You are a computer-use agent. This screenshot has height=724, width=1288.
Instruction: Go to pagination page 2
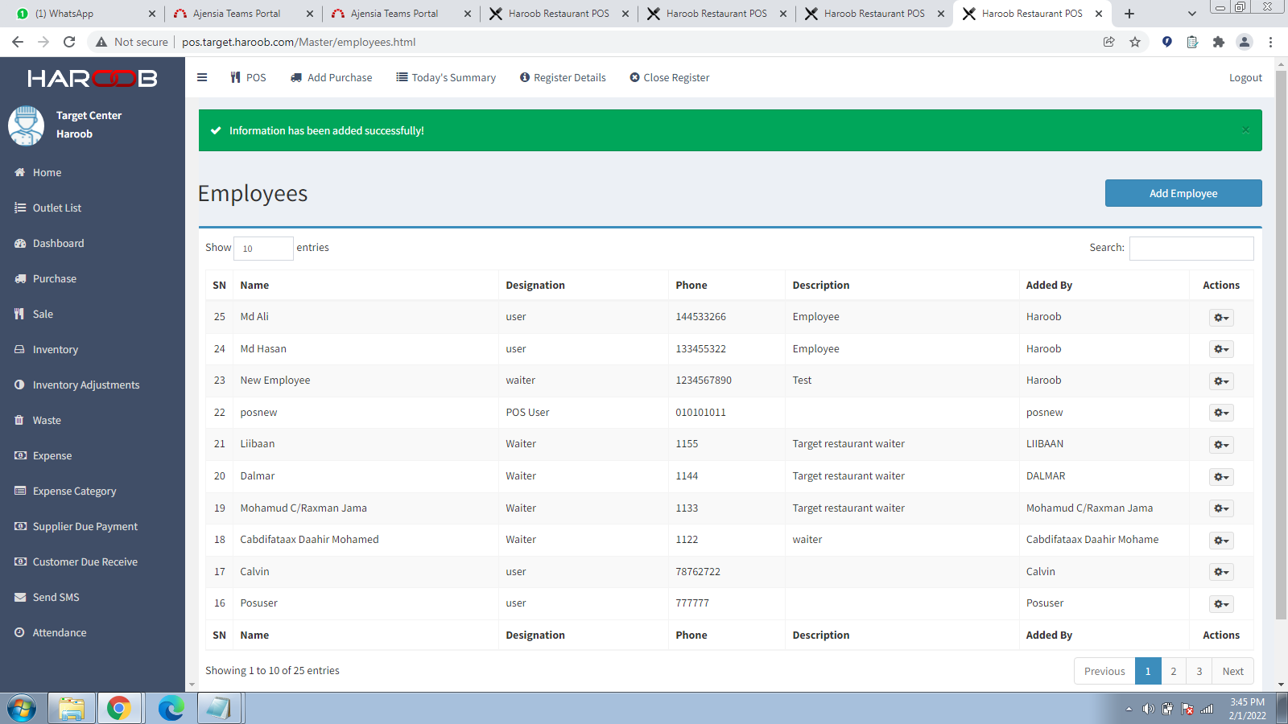click(x=1174, y=671)
